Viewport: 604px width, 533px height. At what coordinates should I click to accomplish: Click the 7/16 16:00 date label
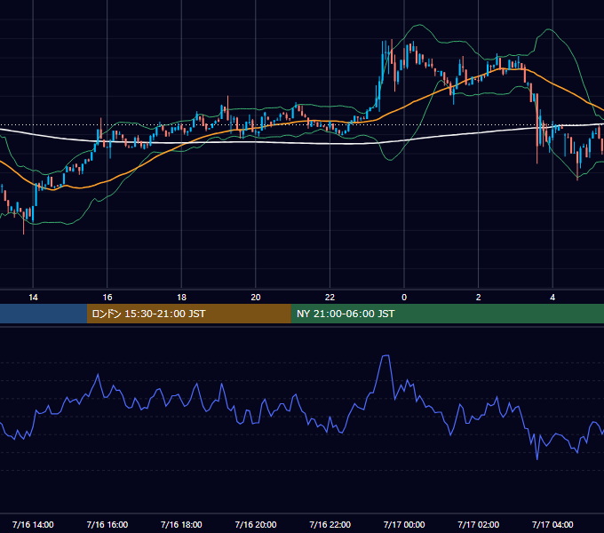(107, 524)
